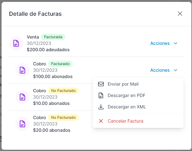Viewport: 192px width, 151px height.
Task: Select Descargar en XML menu option
Action: (127, 107)
